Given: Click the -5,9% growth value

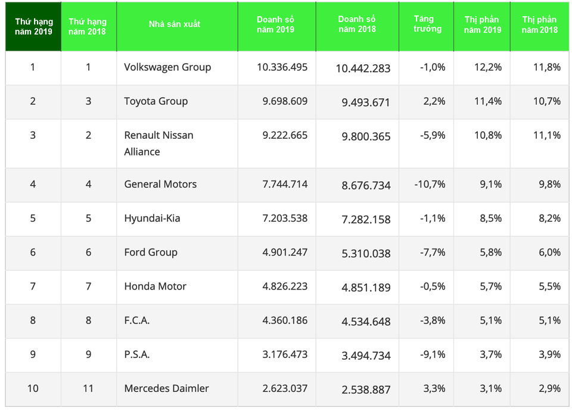Looking at the screenshot, I should point(433,135).
